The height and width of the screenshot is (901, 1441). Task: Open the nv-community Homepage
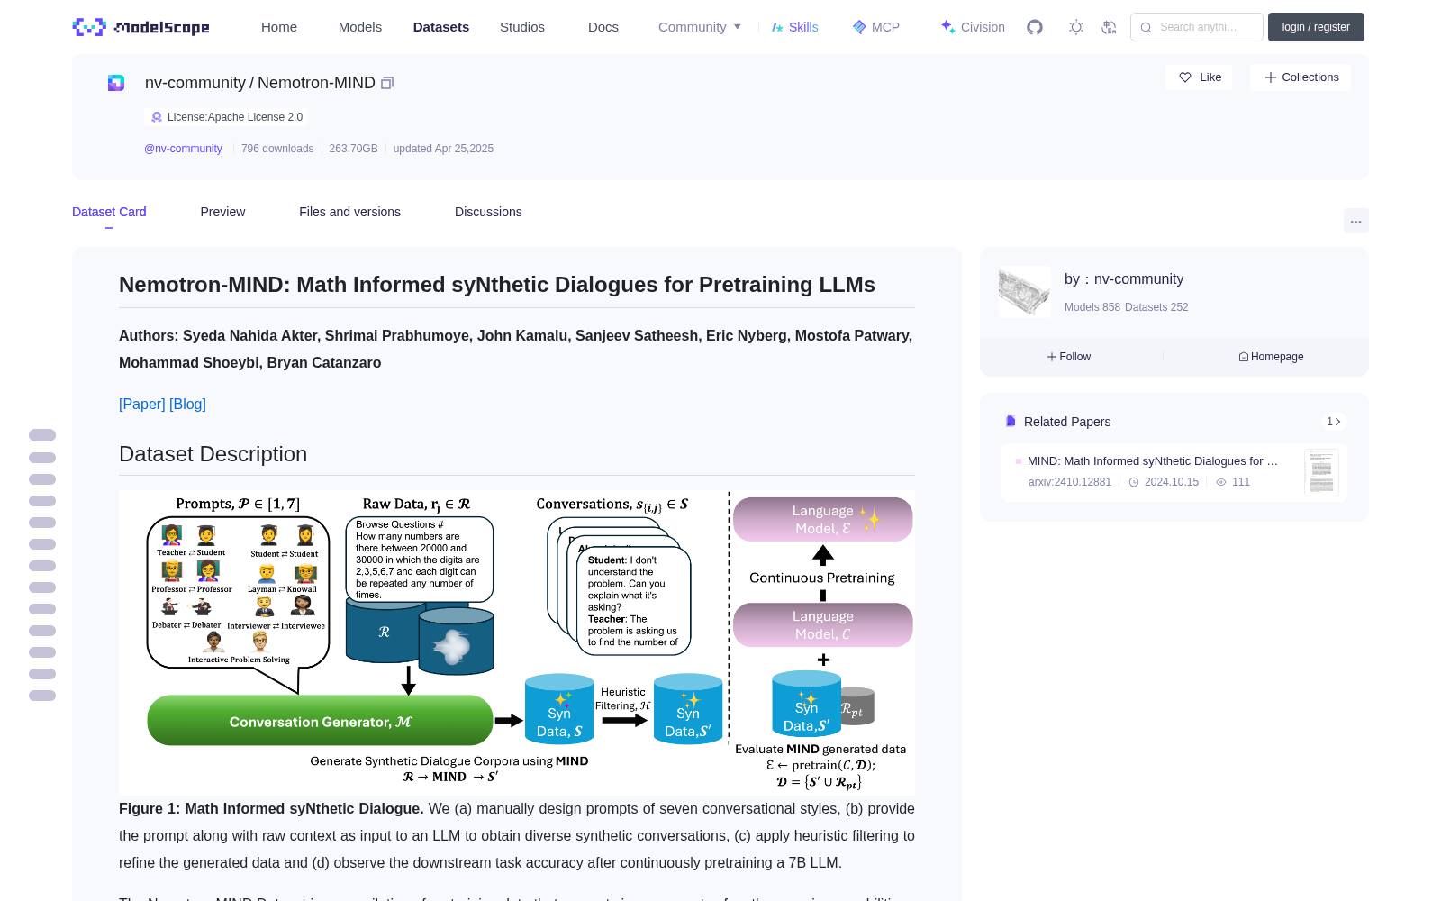tap(1271, 357)
